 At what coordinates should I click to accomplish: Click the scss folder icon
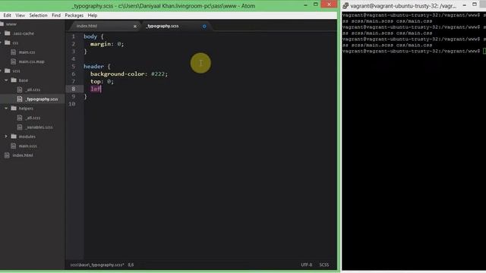click(x=8, y=71)
